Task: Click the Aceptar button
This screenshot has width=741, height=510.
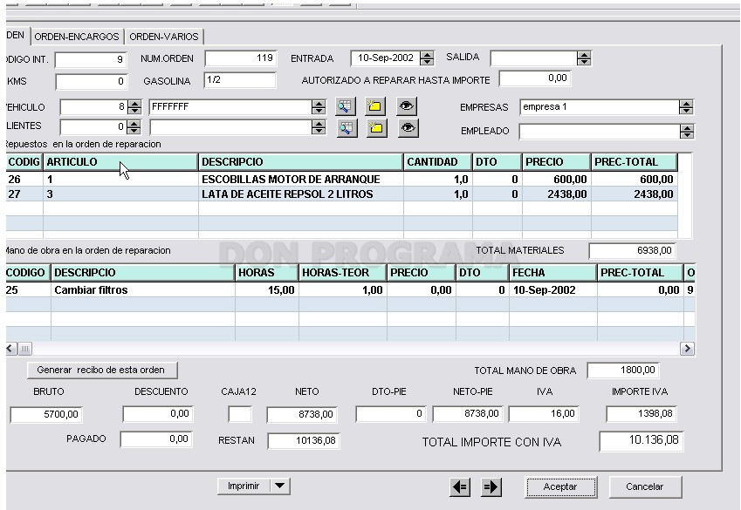Action: (560, 486)
